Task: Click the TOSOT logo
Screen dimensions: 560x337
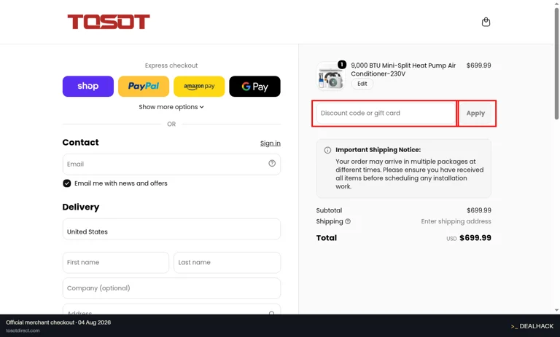Action: [109, 22]
